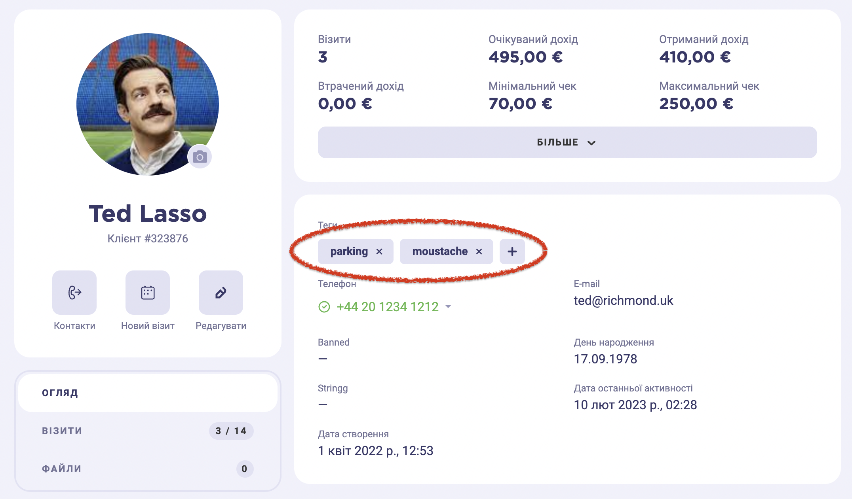This screenshot has height=499, width=852.
Task: Expand the phone number dropdown arrow
Action: click(448, 306)
